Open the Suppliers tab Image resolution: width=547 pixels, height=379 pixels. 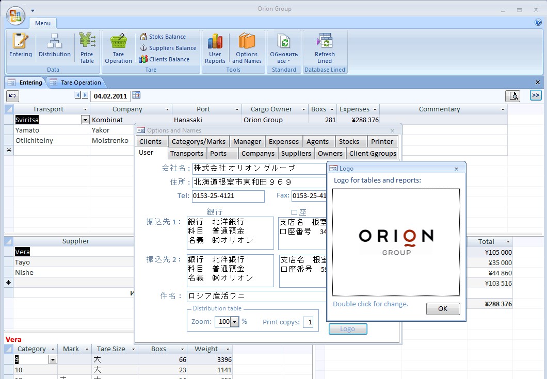(296, 154)
